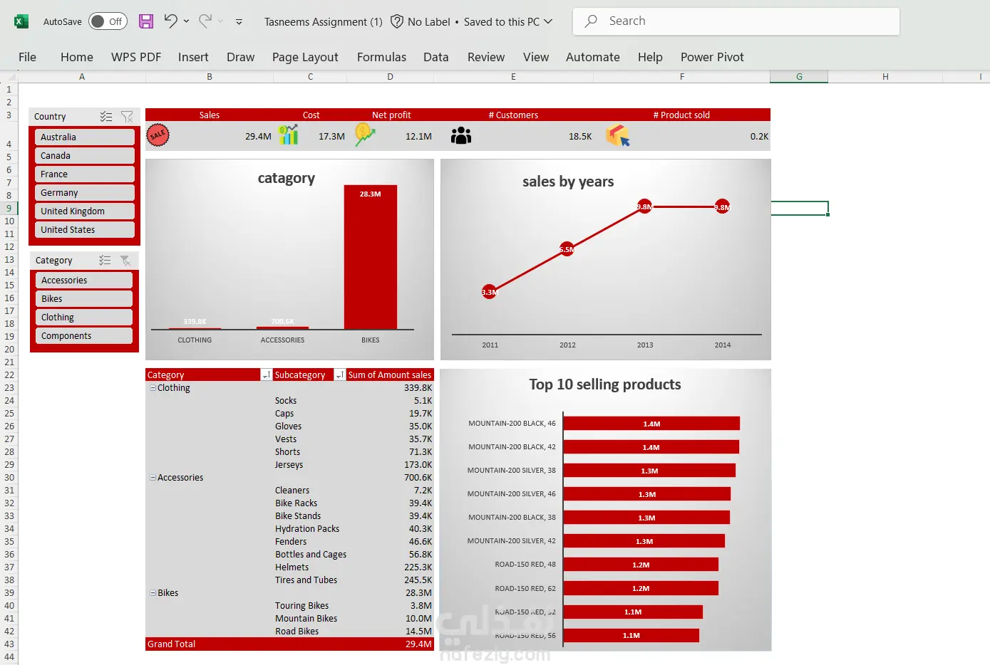Collapse the Accessories pivot group

(x=153, y=478)
